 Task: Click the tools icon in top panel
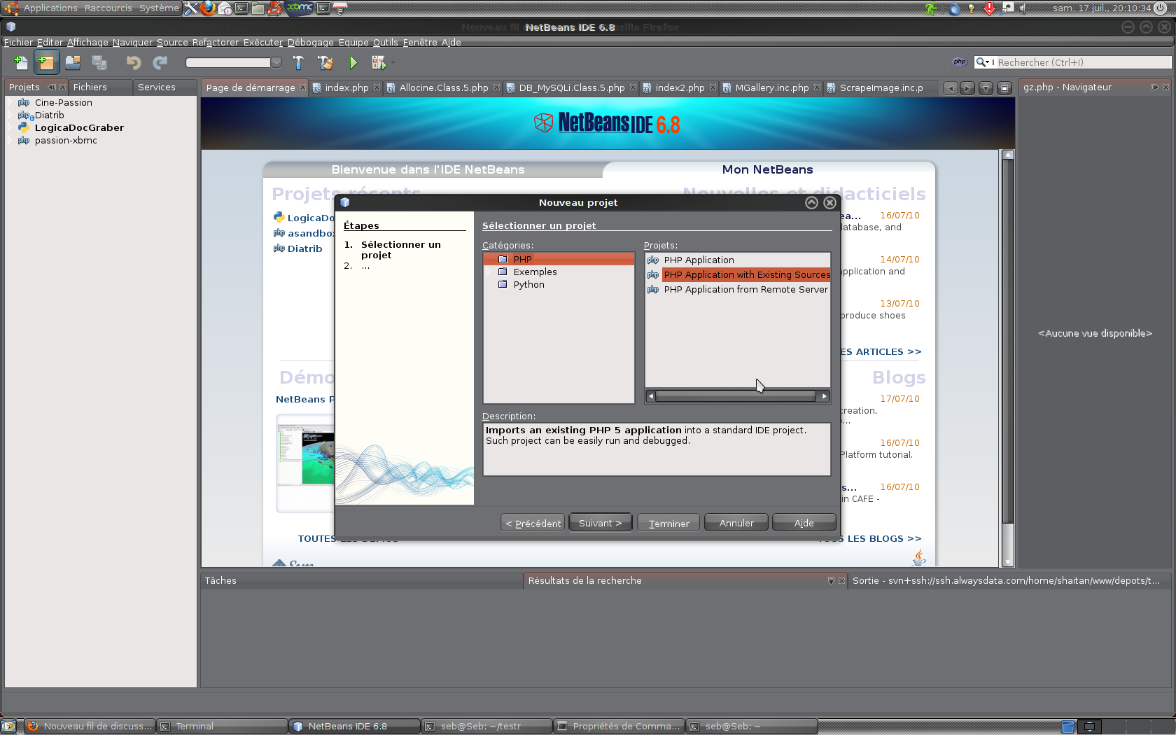coord(191,8)
